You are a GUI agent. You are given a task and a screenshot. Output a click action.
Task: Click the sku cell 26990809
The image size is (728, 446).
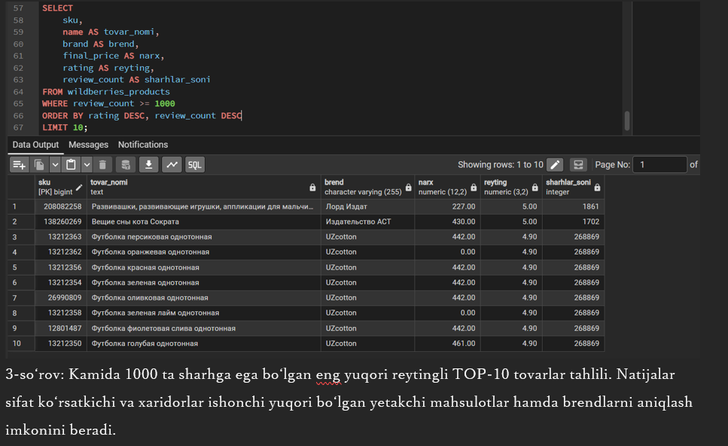(x=61, y=298)
